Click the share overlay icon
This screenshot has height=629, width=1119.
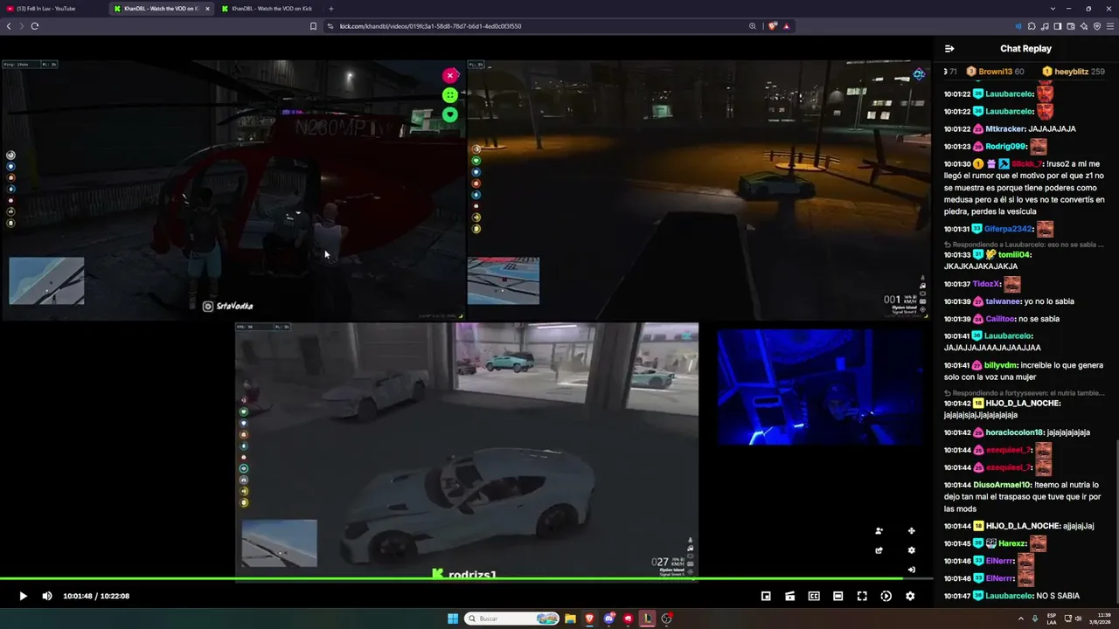879,550
